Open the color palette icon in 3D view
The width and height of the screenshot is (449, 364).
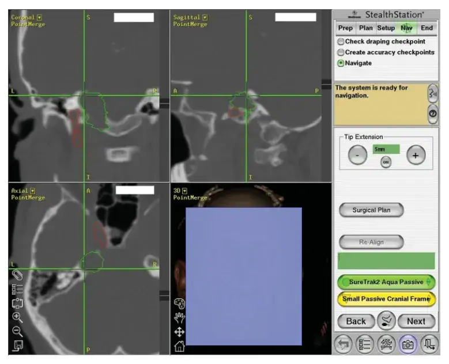179,304
